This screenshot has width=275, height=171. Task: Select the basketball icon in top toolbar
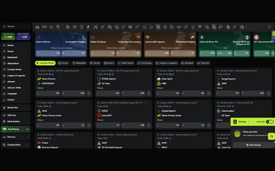click(81, 27)
